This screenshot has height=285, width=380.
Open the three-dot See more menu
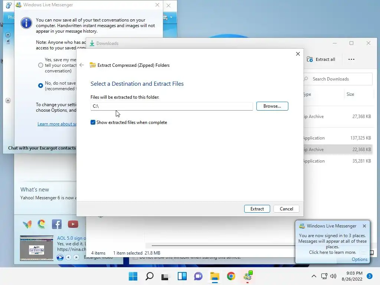tap(351, 59)
